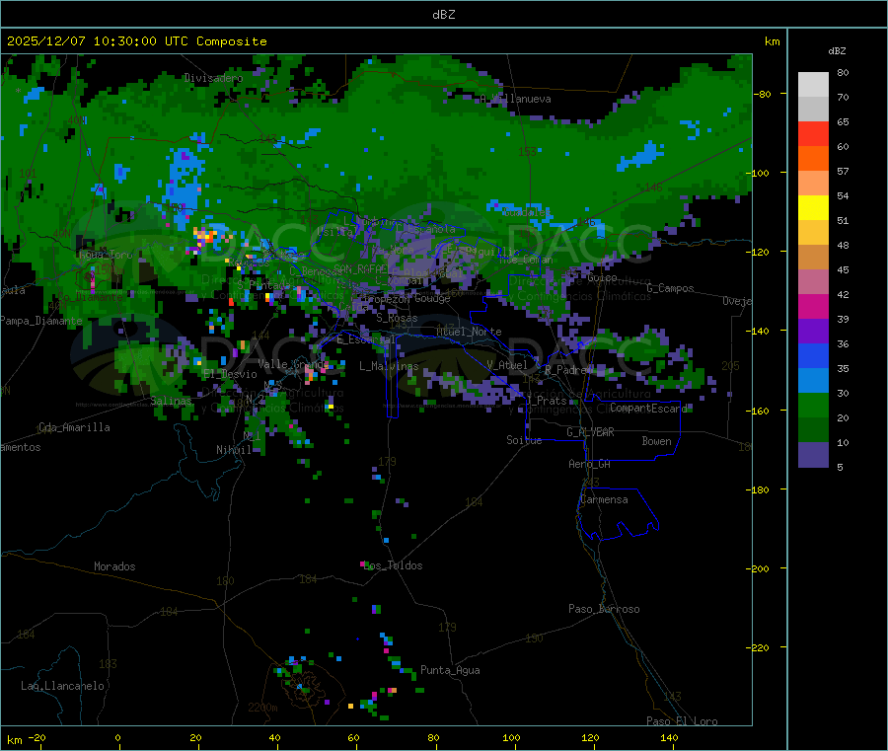Viewport: 888px width, 751px height.
Task: Click the G_Campos place label
Action: point(670,288)
